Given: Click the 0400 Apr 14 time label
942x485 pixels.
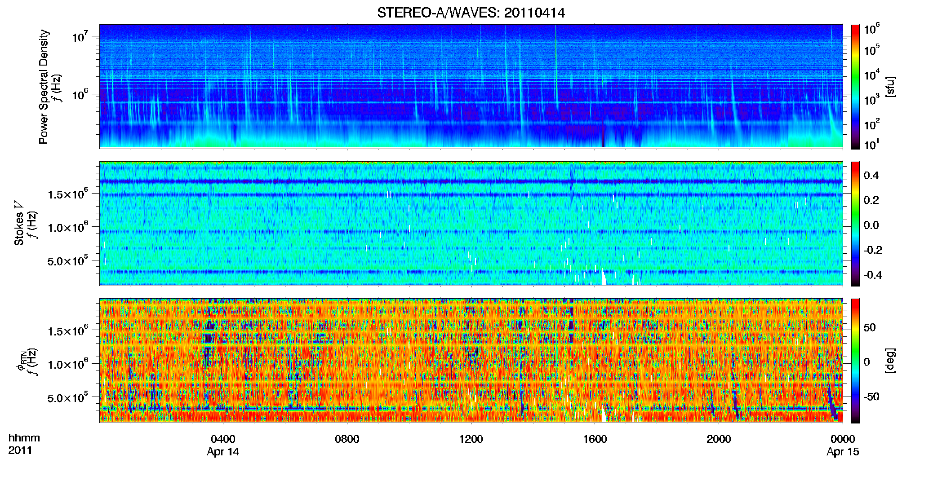Looking at the screenshot, I should coord(223,445).
